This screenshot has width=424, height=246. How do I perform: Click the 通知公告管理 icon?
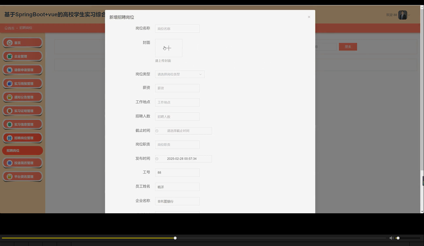(10, 97)
